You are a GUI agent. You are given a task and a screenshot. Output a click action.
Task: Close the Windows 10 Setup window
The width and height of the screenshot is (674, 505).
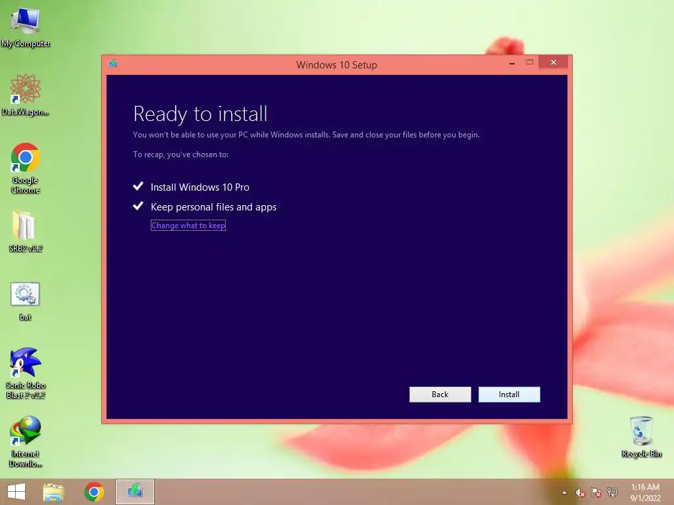click(x=553, y=62)
